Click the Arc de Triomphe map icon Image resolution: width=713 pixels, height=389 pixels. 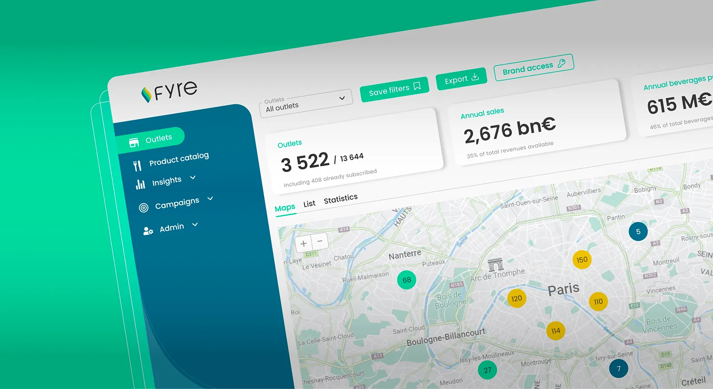[x=495, y=265]
